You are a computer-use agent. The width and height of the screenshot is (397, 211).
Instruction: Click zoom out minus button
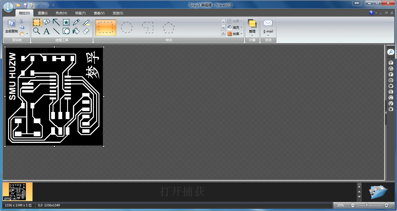(353, 205)
